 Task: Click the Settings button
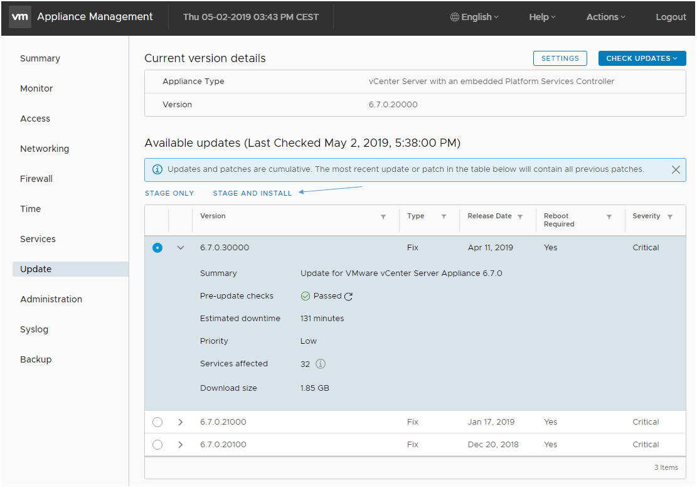click(560, 58)
